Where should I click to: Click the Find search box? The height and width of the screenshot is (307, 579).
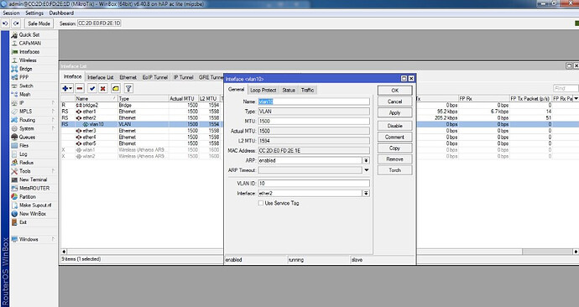pos(566,88)
